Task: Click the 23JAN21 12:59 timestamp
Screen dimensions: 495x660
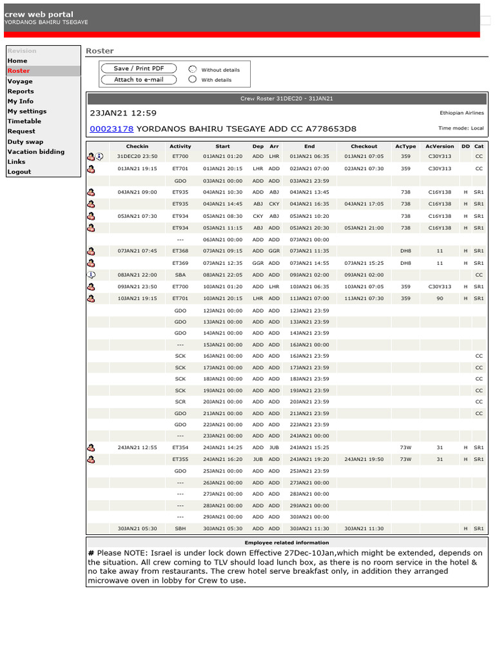Action: click(123, 113)
